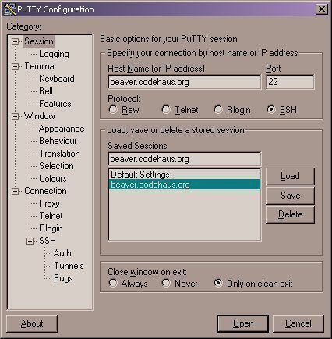Select the Telnet protocol radio button
Viewport: 332px width, 339px height.
click(x=166, y=109)
